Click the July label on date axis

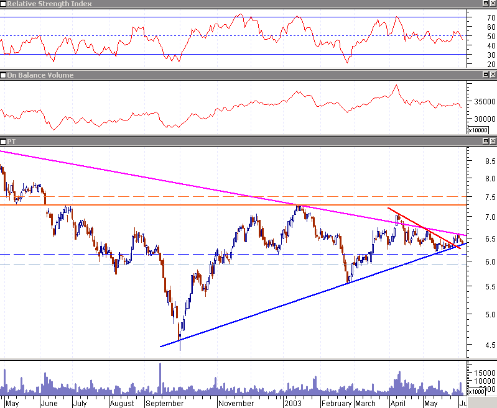80,404
